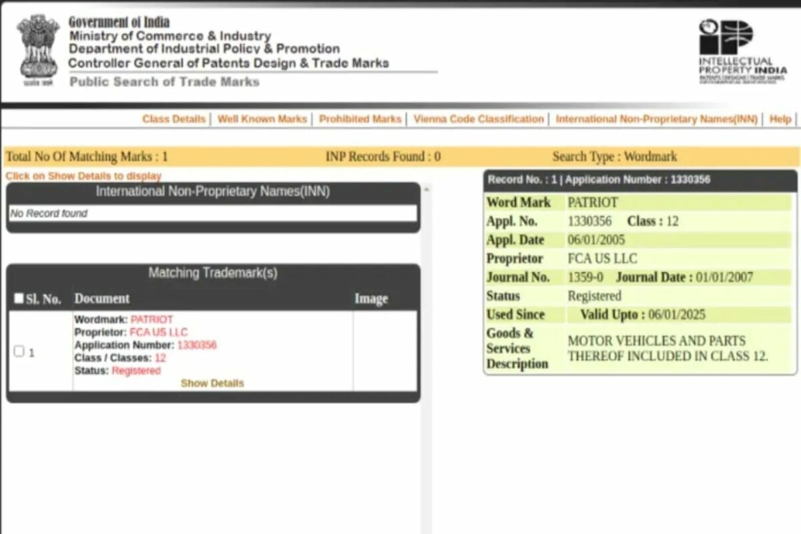801x534 pixels.
Task: Click 'Valid Upto : 06/01/2025'
Action: tap(643, 314)
